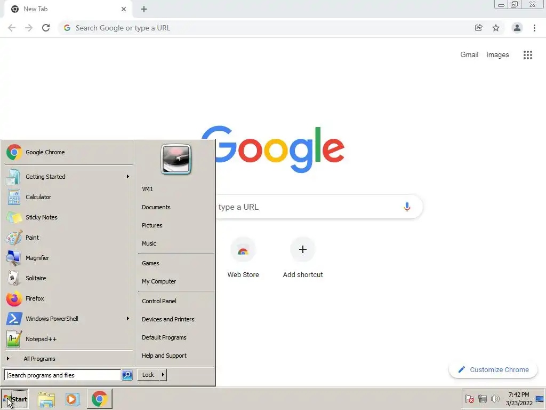Open the Gmail link
The height and width of the screenshot is (410, 546).
click(x=469, y=55)
